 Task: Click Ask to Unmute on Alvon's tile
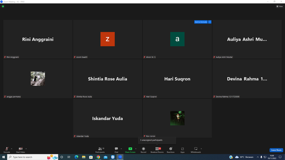201,22
